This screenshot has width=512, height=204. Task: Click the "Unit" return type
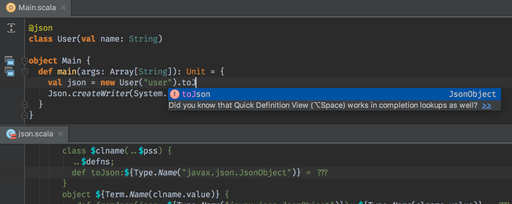(196, 72)
